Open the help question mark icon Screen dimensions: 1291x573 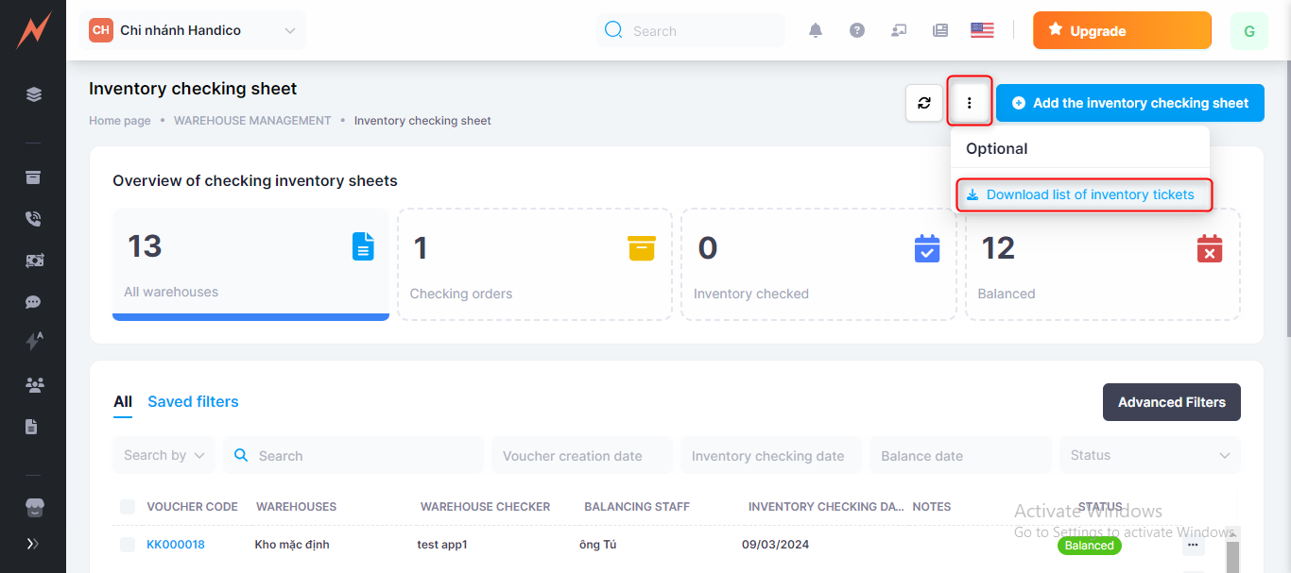click(857, 30)
